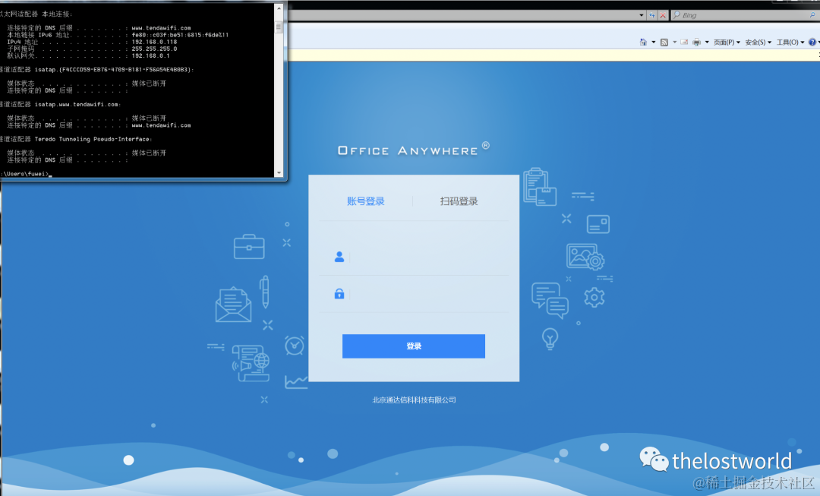This screenshot has width=820, height=496.
Task: Focus the password field beside lock icon
Action: 429,294
